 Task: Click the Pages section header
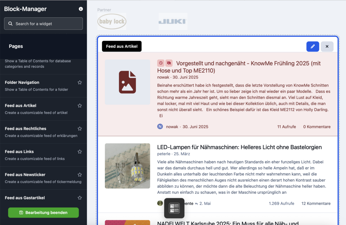(44, 46)
